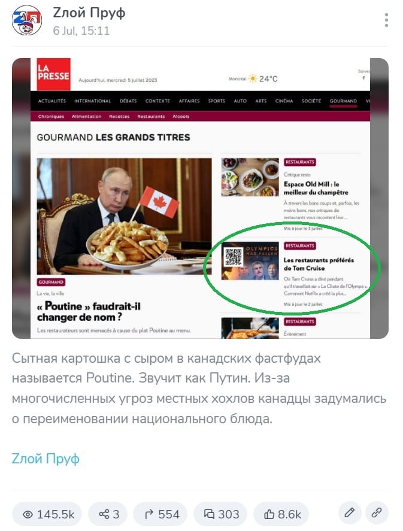This screenshot has width=403, height=531.
Task: Click the Recettes submenu item
Action: [x=119, y=117]
